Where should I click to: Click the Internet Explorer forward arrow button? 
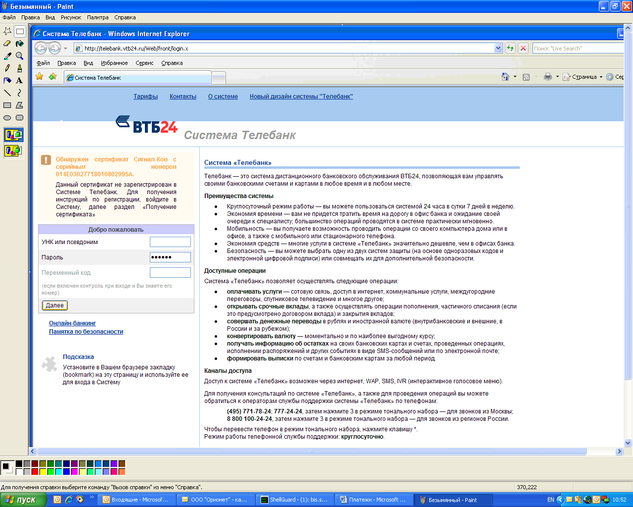[54, 48]
